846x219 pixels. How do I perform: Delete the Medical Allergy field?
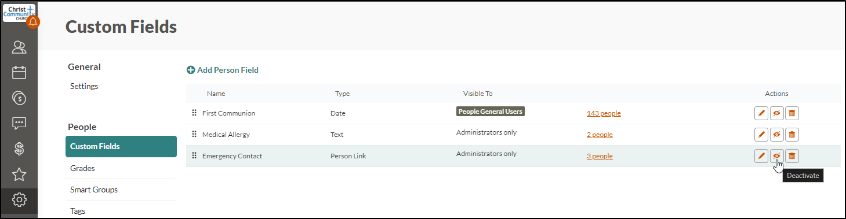792,135
